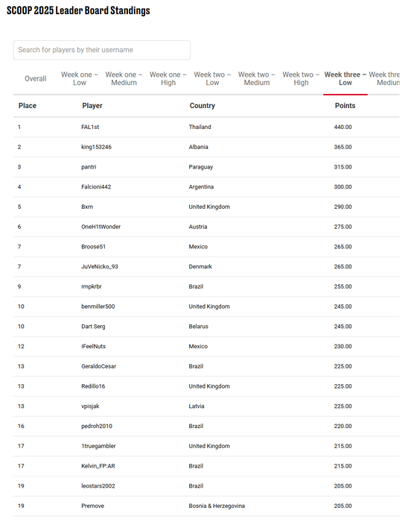411x522 pixels.
Task: Switch to Week two – Low tab
Action: point(212,78)
